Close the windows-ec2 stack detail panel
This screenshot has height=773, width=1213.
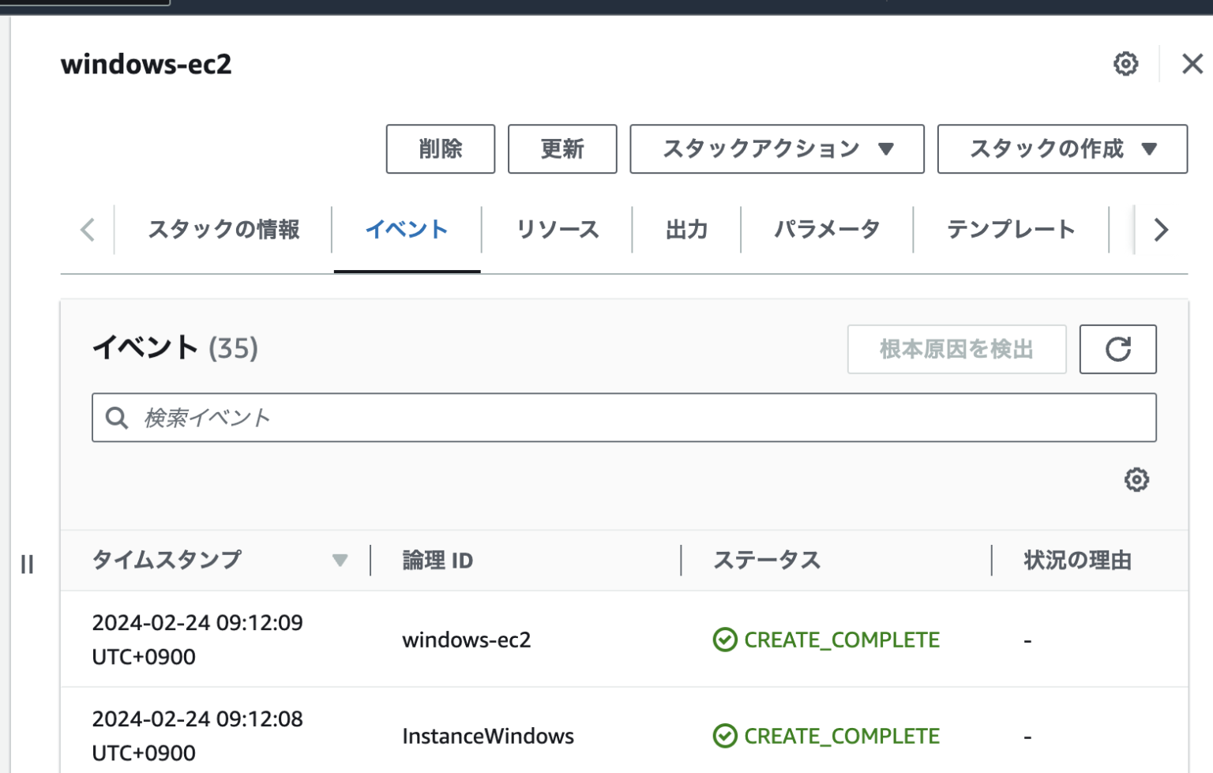pyautogui.click(x=1192, y=64)
